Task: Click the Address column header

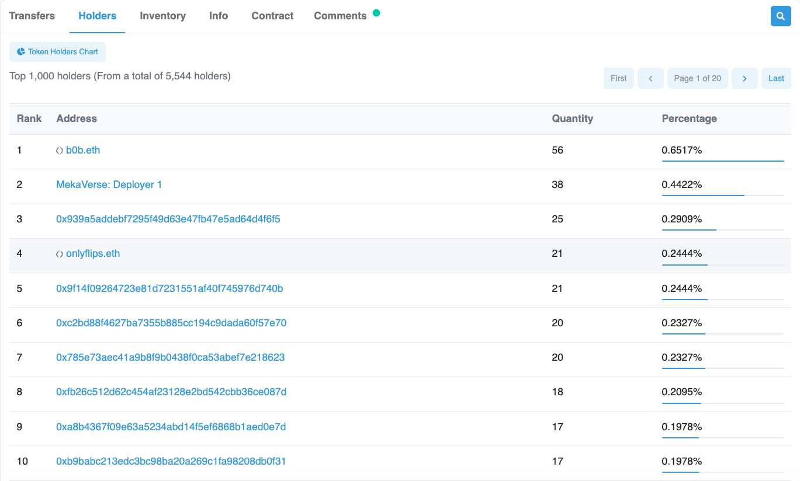Action: pyautogui.click(x=77, y=118)
